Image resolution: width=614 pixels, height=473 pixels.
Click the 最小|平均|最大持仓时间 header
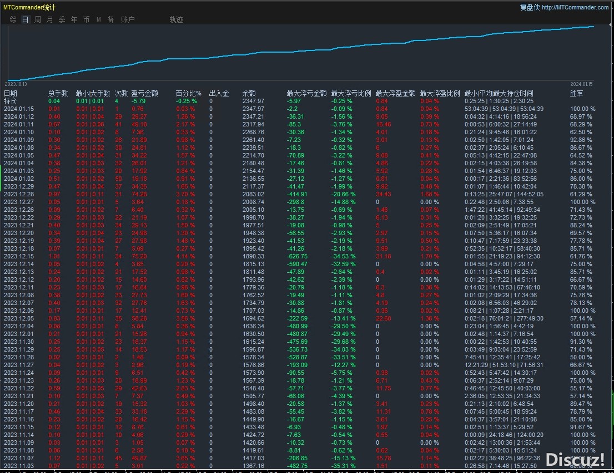click(x=499, y=93)
